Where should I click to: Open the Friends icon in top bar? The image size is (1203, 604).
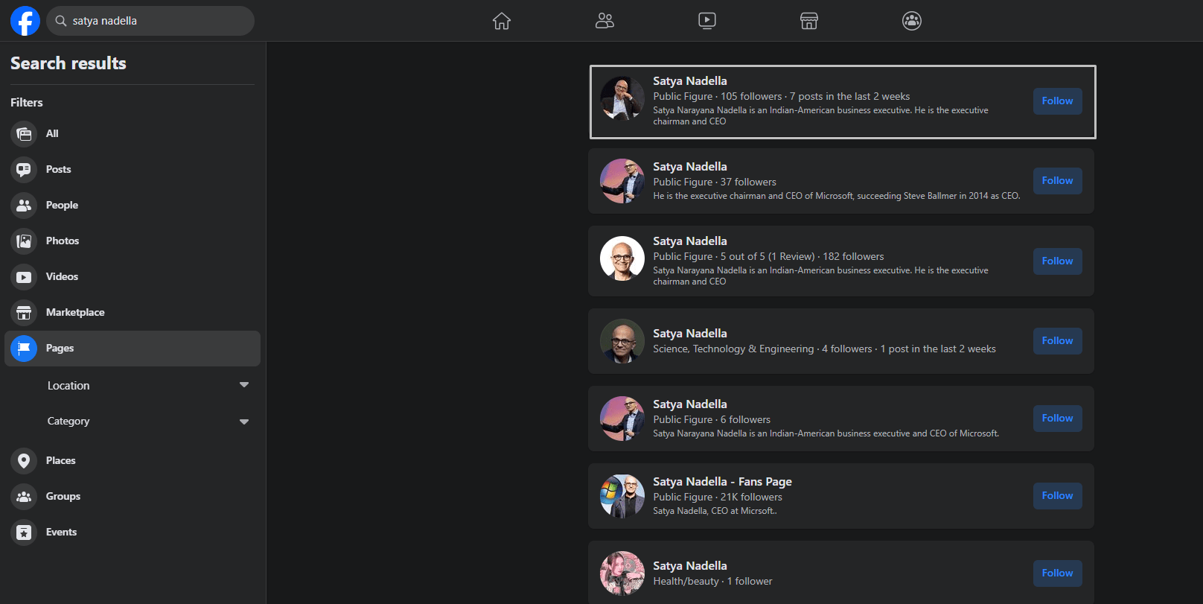tap(604, 21)
